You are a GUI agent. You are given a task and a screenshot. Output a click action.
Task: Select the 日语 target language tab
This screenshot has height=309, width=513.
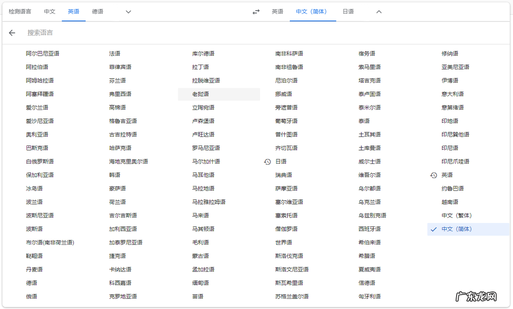[x=348, y=12]
